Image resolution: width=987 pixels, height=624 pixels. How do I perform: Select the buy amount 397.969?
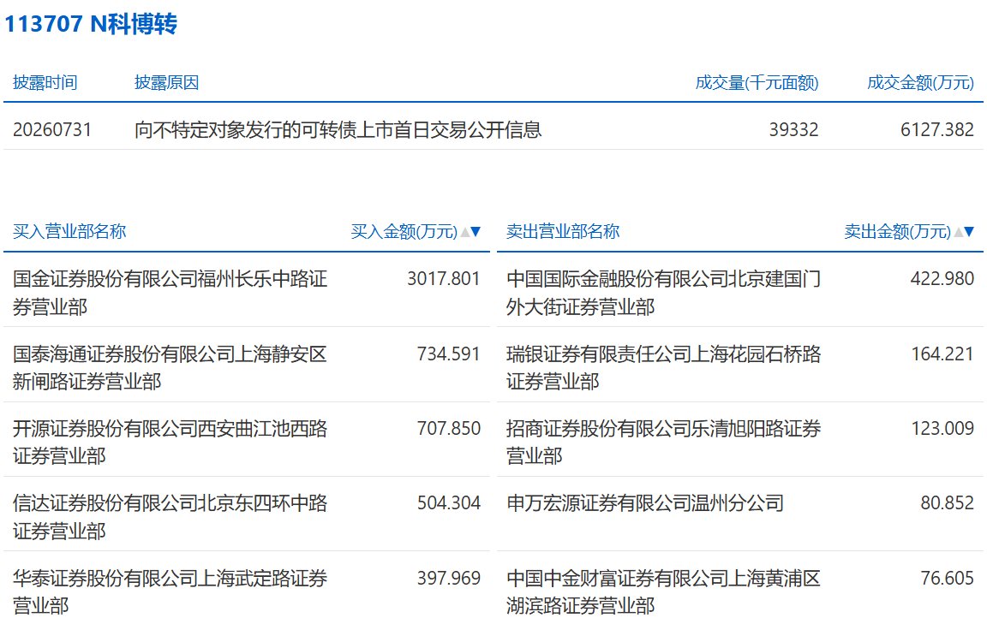tap(449, 578)
